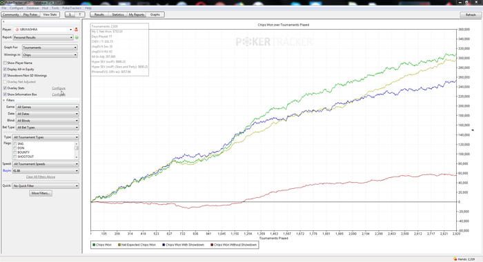Viewport: 483px width, 262px height.
Task: Click Configure link beside Show Information Box
Action: 59,94
